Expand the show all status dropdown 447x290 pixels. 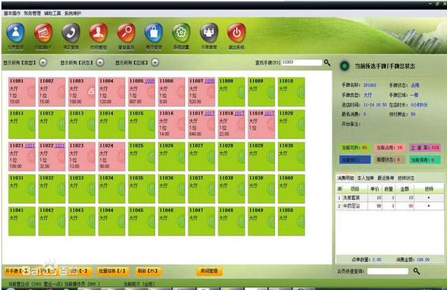100,63
